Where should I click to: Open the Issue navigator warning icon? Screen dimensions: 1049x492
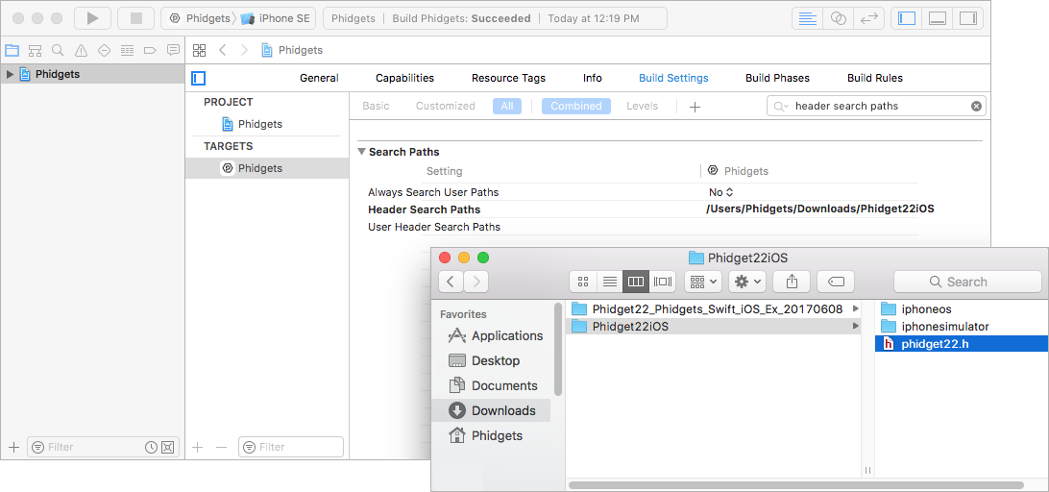tap(81, 50)
